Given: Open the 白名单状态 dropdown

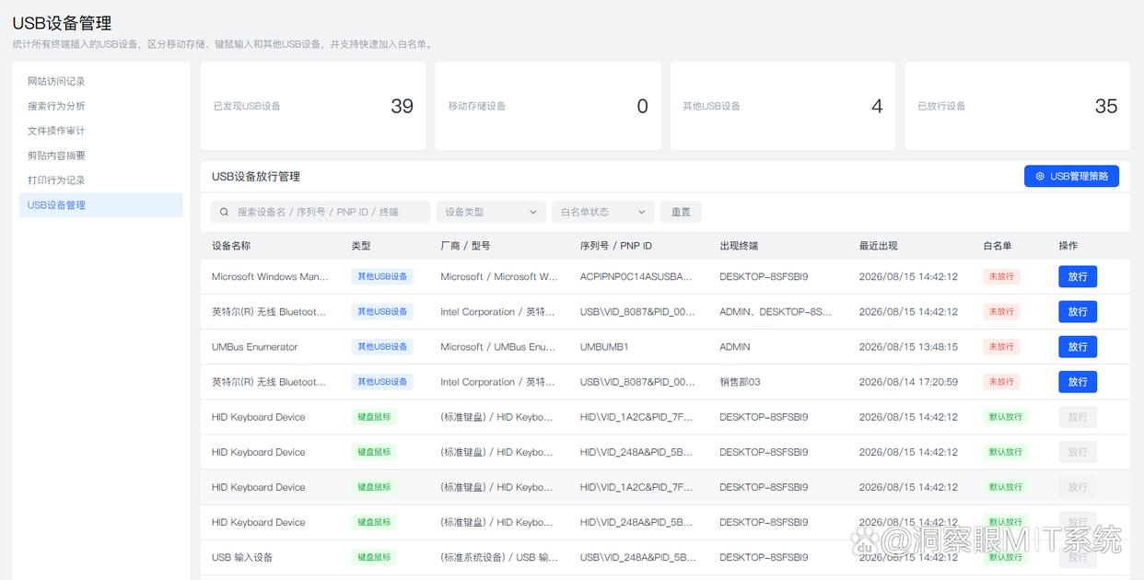Looking at the screenshot, I should pyautogui.click(x=602, y=212).
